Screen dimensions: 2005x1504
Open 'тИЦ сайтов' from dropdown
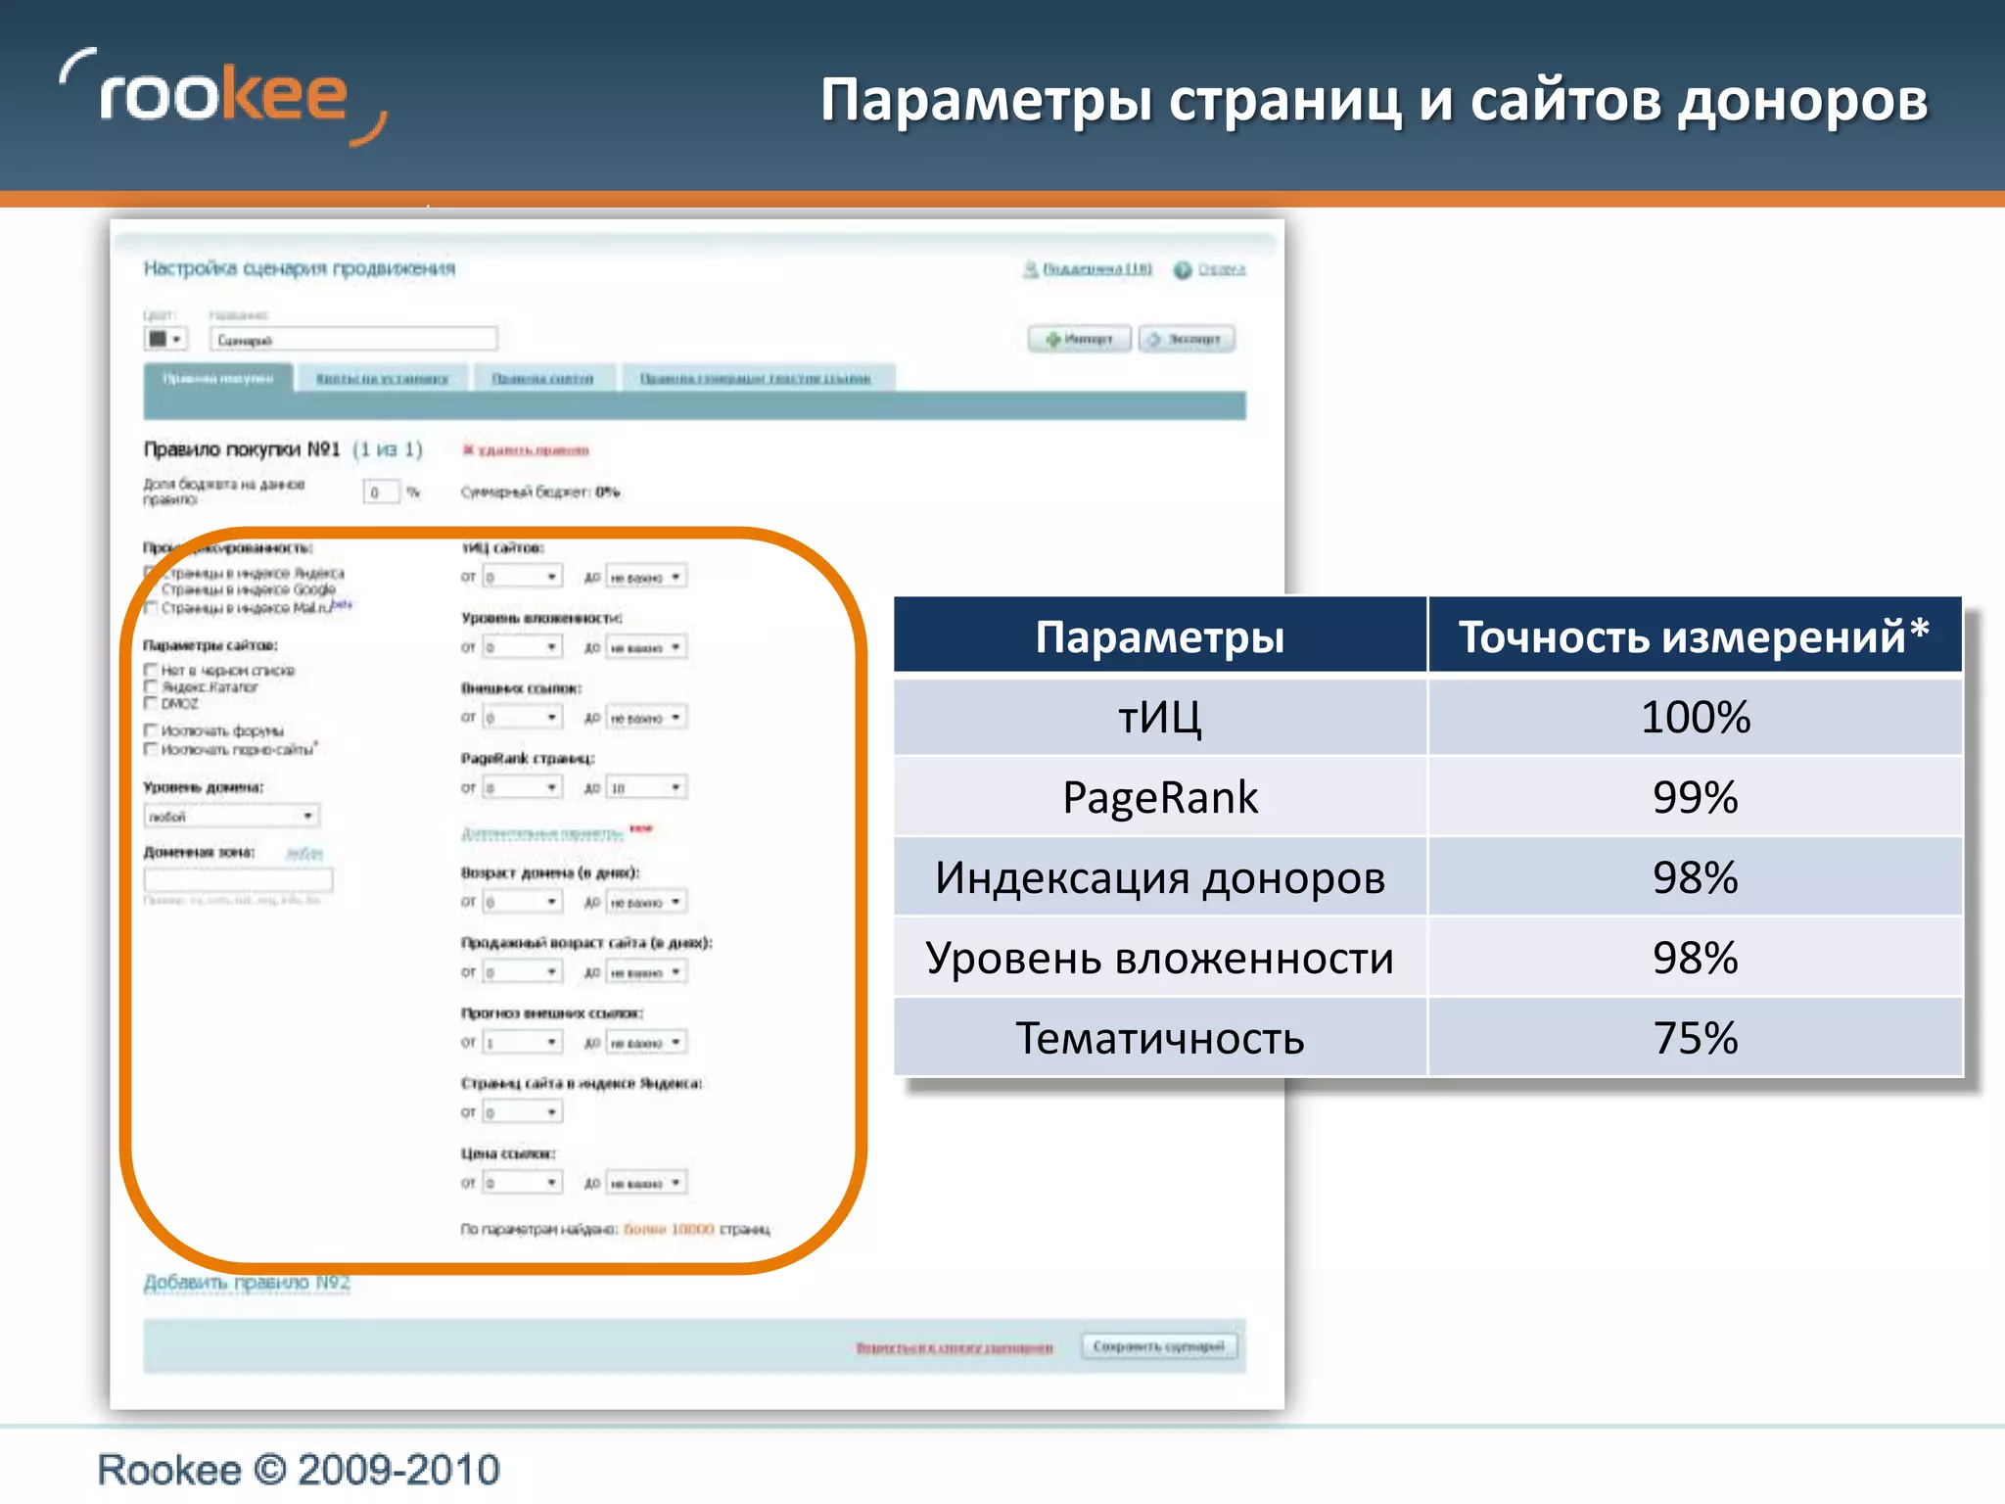point(523,577)
